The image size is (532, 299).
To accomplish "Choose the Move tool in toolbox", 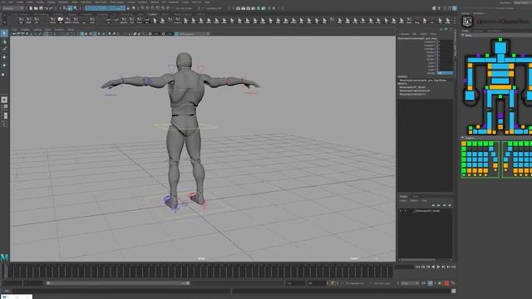I will 4,57.
